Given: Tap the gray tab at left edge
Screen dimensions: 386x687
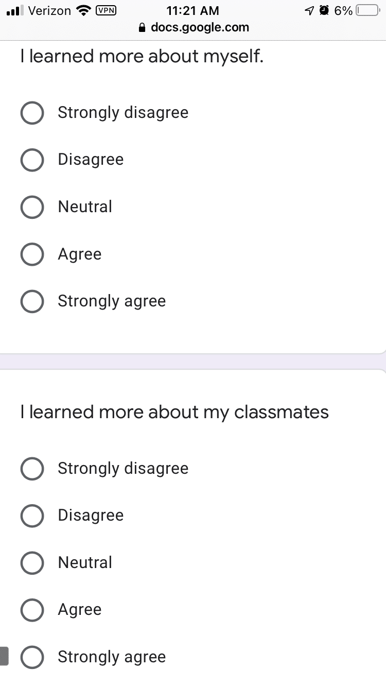Looking at the screenshot, I should 4,656.
